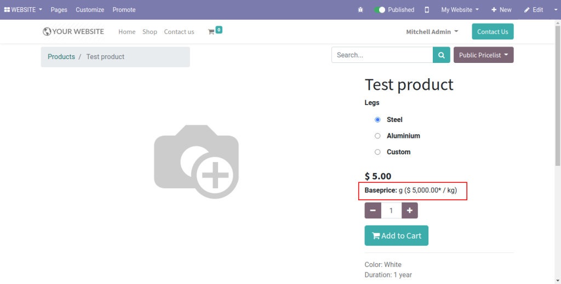Click the search magnifier button
The image size is (561, 284).
point(442,55)
